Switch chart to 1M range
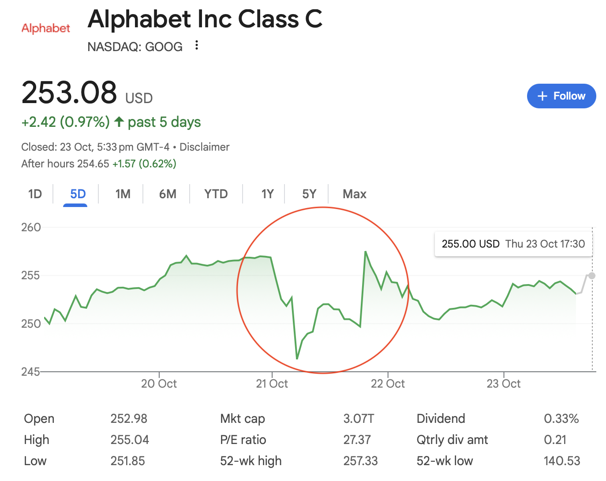 click(123, 194)
